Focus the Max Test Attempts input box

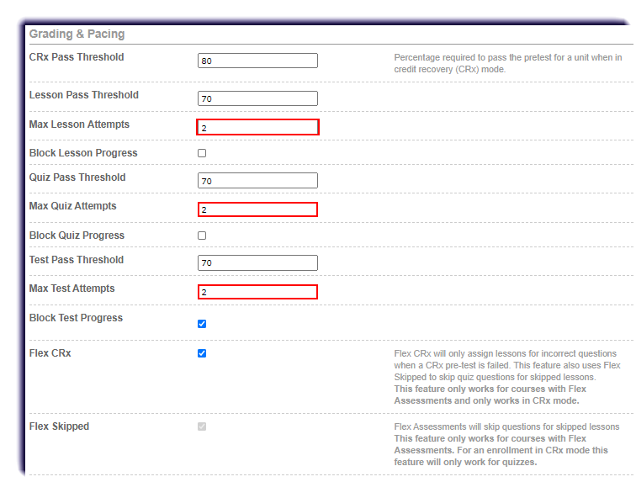tap(257, 292)
